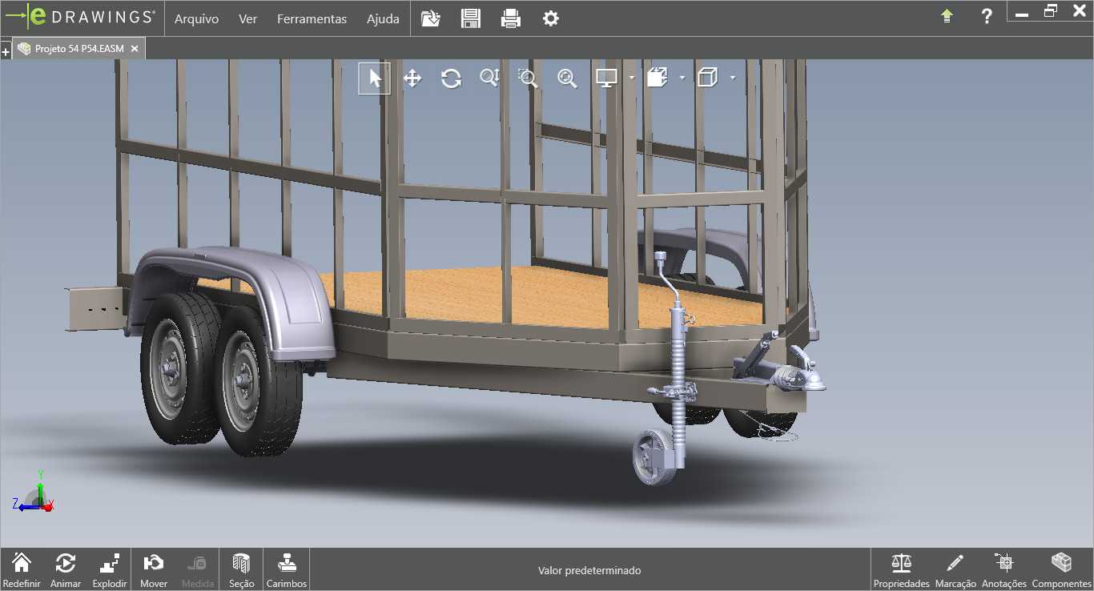Click the question mark help icon
Viewport: 1094px width, 591px height.
coord(987,16)
